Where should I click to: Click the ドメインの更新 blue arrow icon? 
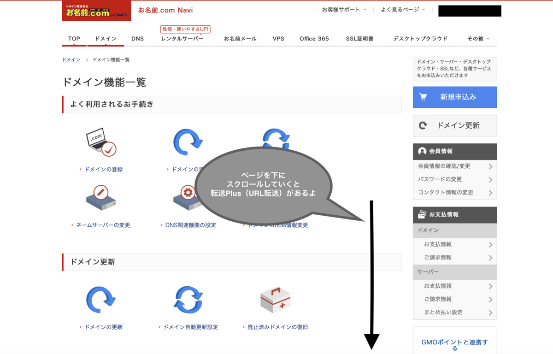coord(101,300)
